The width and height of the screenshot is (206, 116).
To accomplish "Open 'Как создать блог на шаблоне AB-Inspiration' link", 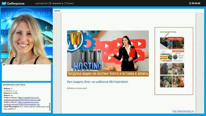I will (98, 82).
